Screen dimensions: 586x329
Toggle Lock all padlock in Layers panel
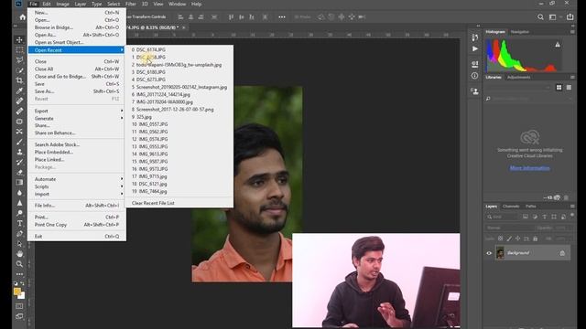tap(535, 239)
